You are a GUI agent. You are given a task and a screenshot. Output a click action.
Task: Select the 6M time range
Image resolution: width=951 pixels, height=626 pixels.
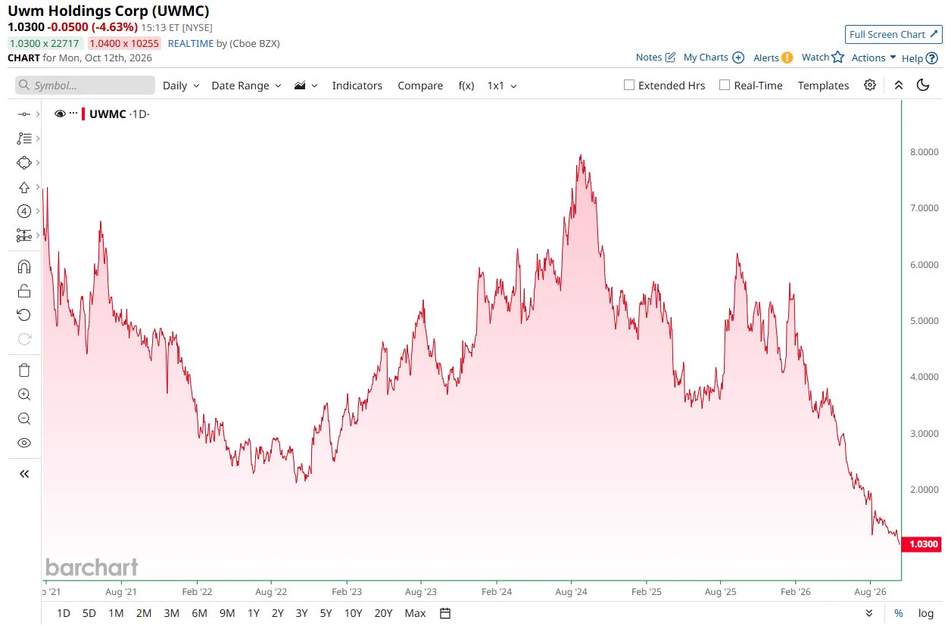click(199, 613)
